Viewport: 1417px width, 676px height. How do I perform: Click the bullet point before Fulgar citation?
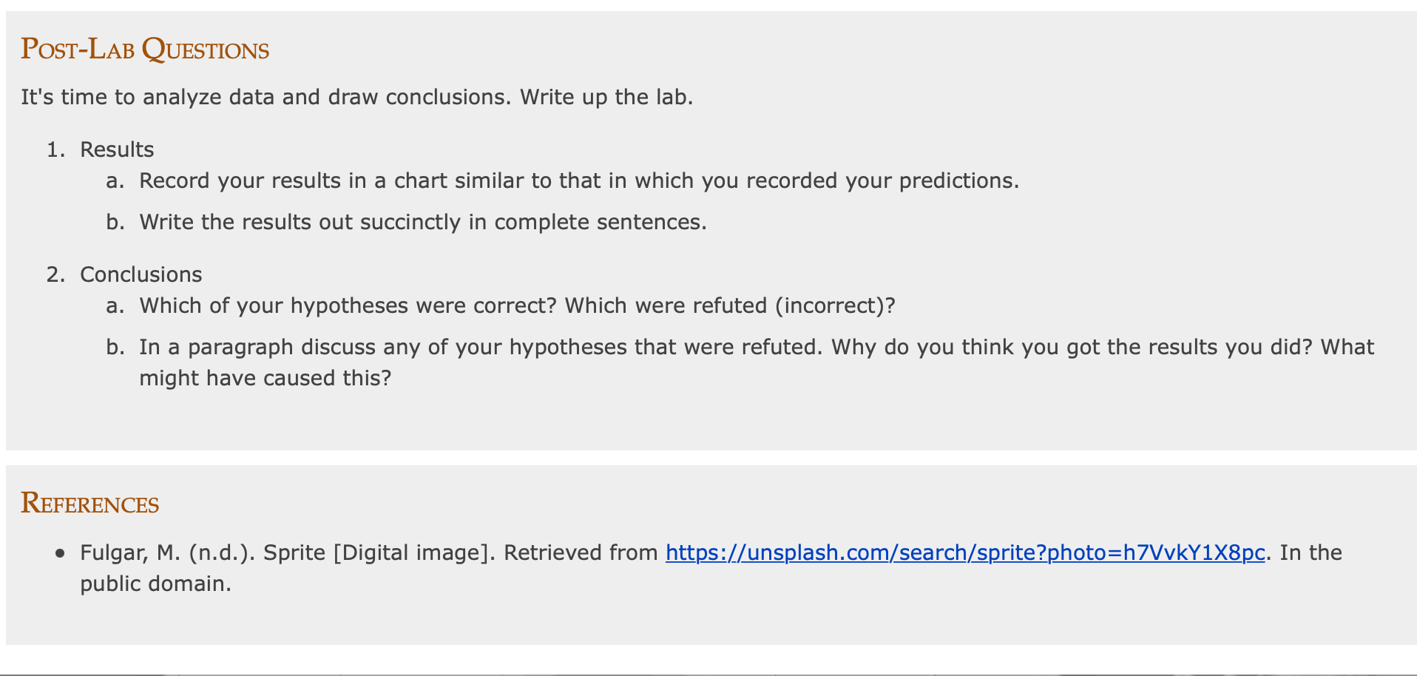pyautogui.click(x=60, y=553)
